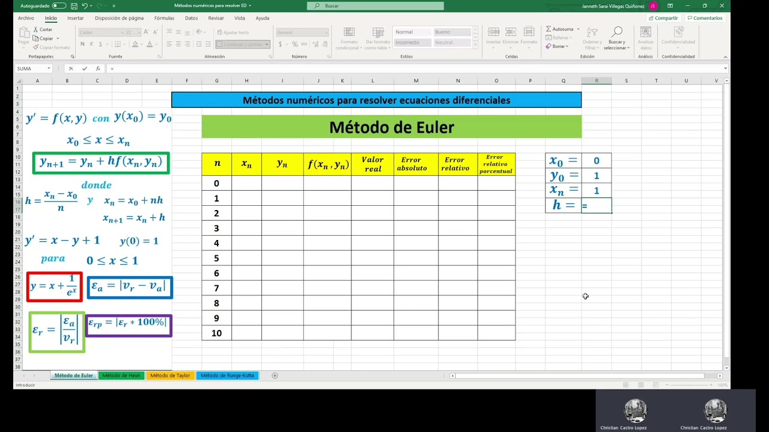Apply the Incorrecto cell style

point(412,43)
